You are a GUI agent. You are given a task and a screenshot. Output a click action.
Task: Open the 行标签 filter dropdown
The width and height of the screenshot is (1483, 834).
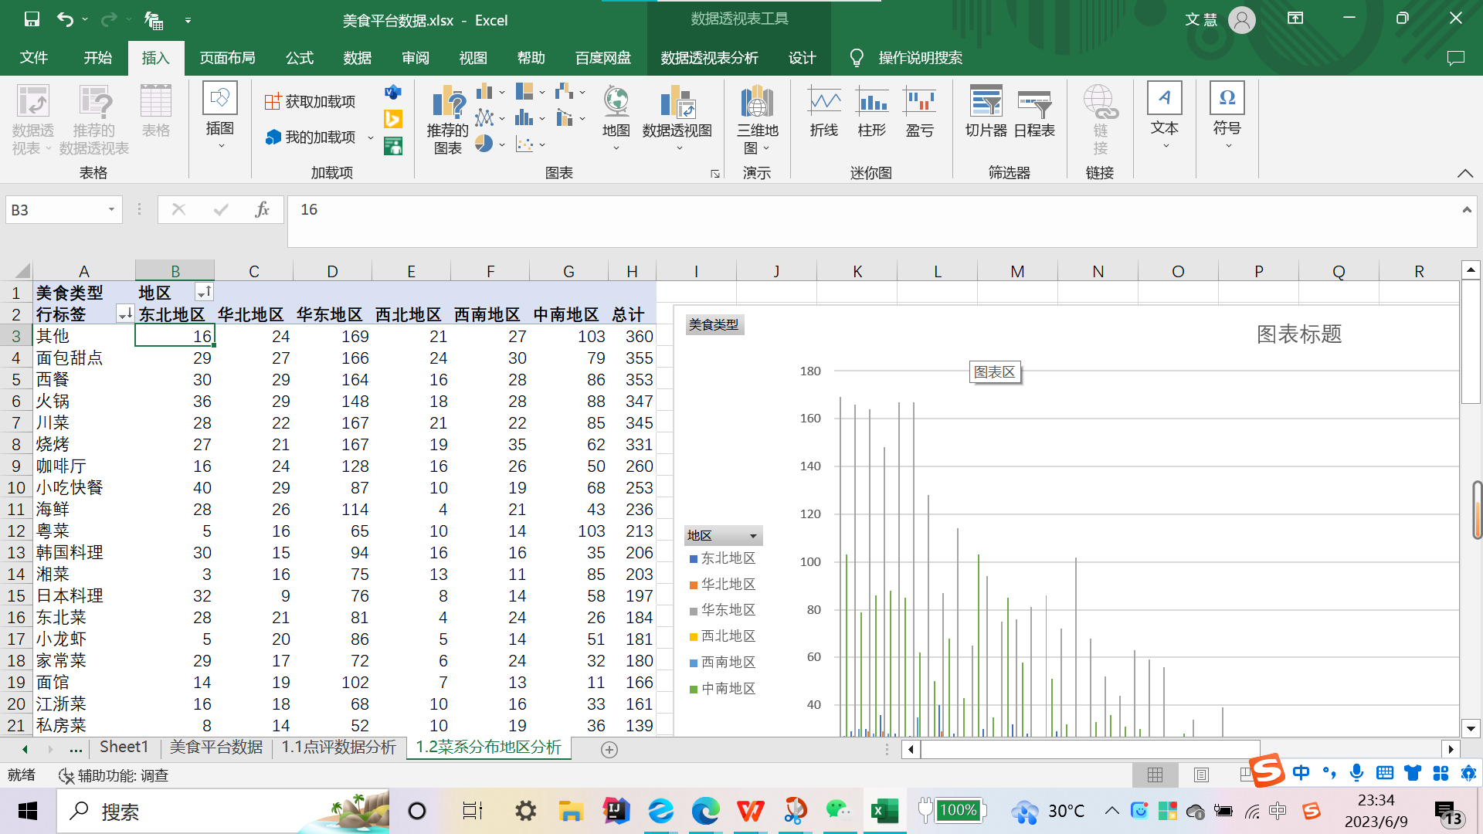coord(124,314)
